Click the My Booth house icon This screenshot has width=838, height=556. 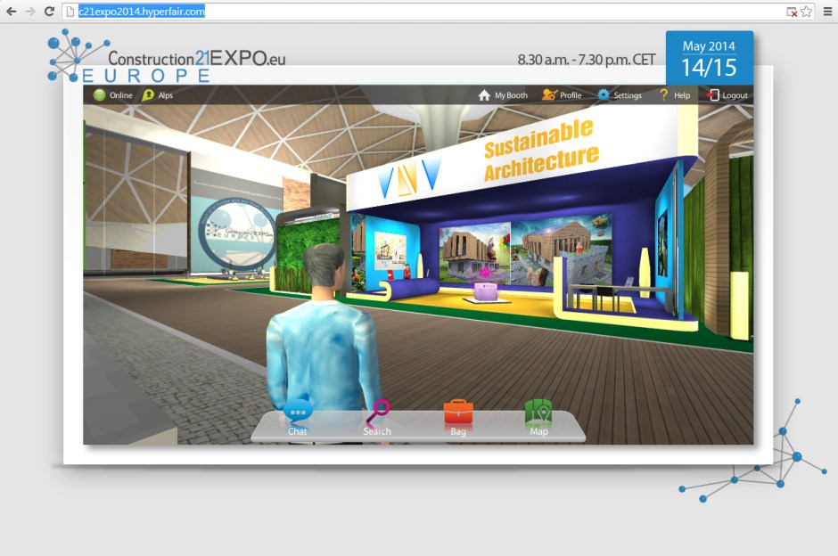coord(481,94)
